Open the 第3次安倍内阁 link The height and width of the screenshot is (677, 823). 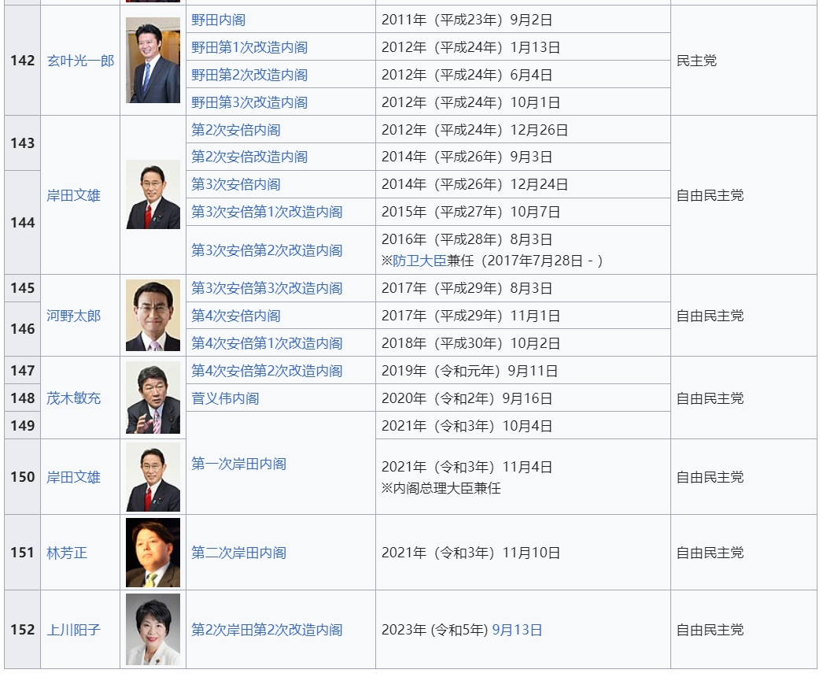[236, 184]
